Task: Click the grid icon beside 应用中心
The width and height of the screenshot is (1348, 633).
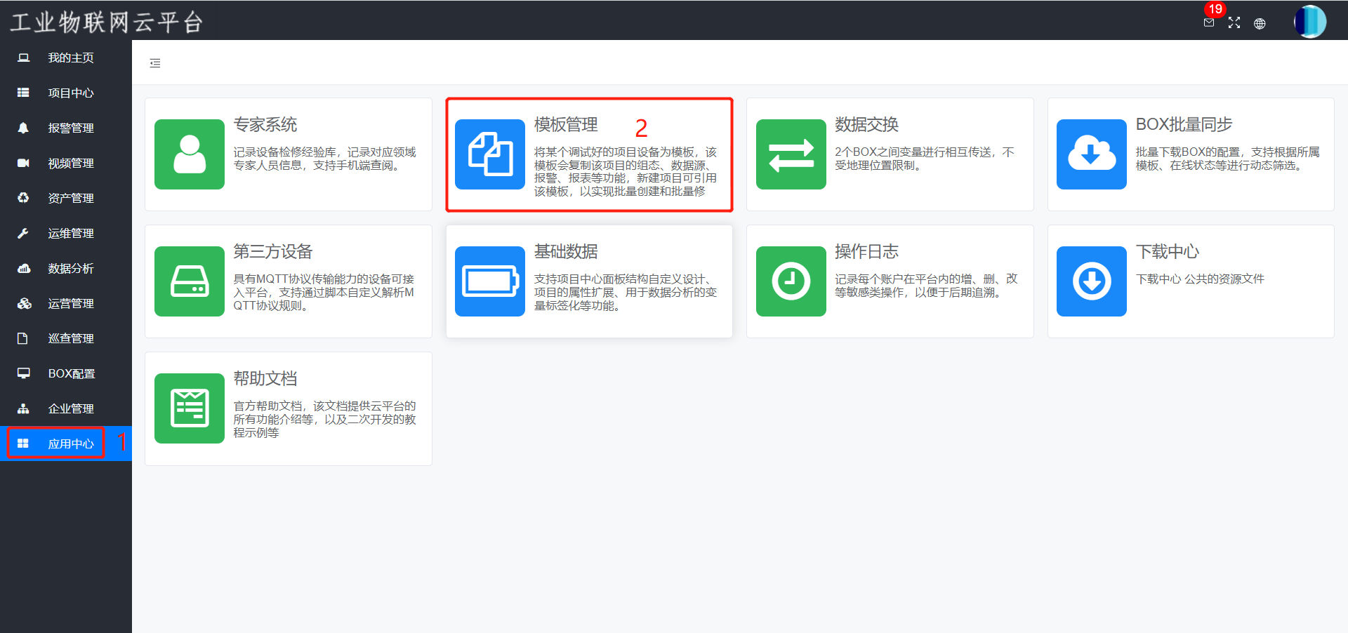Action: tap(23, 444)
